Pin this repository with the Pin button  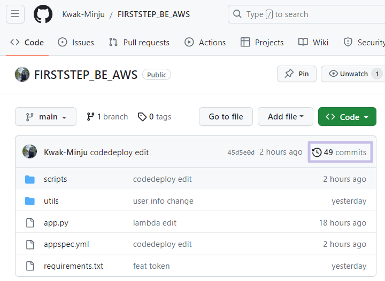click(297, 74)
